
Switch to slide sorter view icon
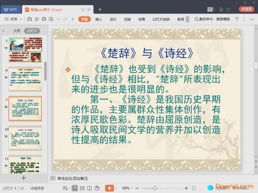click(x=82, y=188)
